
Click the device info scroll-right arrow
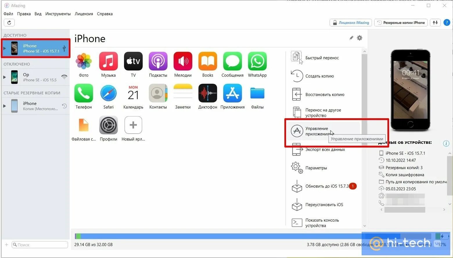pos(444,209)
